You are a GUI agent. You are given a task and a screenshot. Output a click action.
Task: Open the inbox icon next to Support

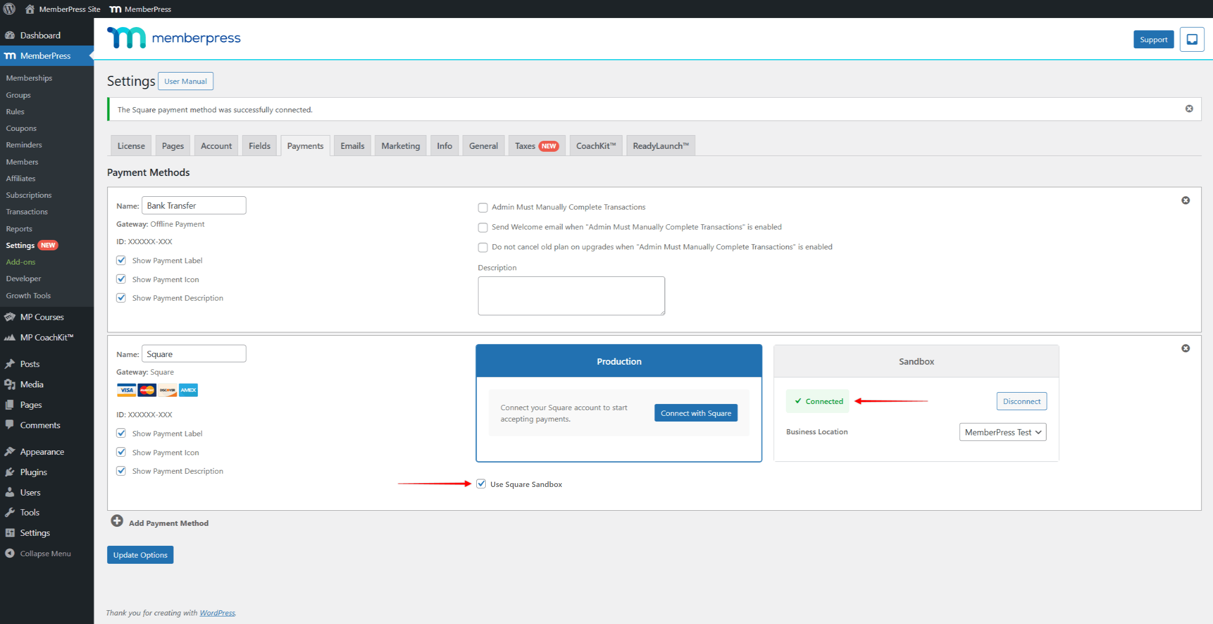1192,39
